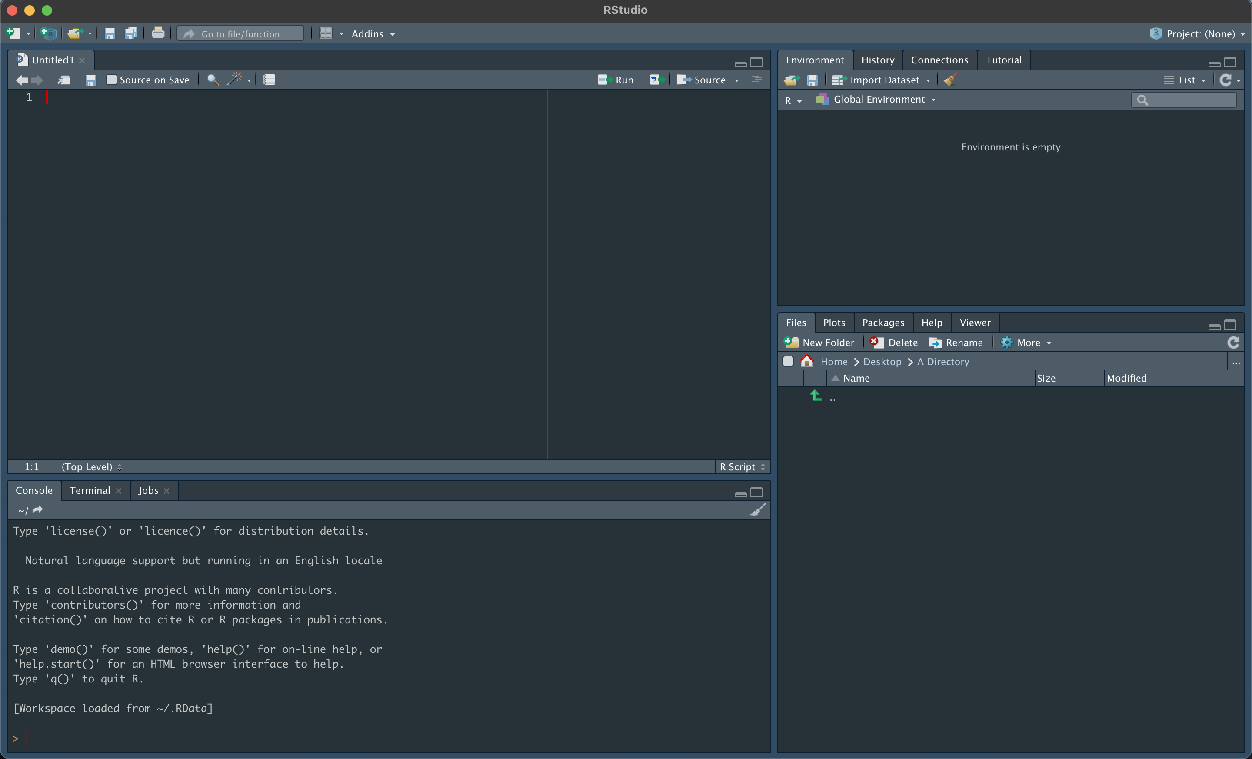Select the History tab in top-right panel
Screen dimensions: 1252x759
[x=877, y=59]
